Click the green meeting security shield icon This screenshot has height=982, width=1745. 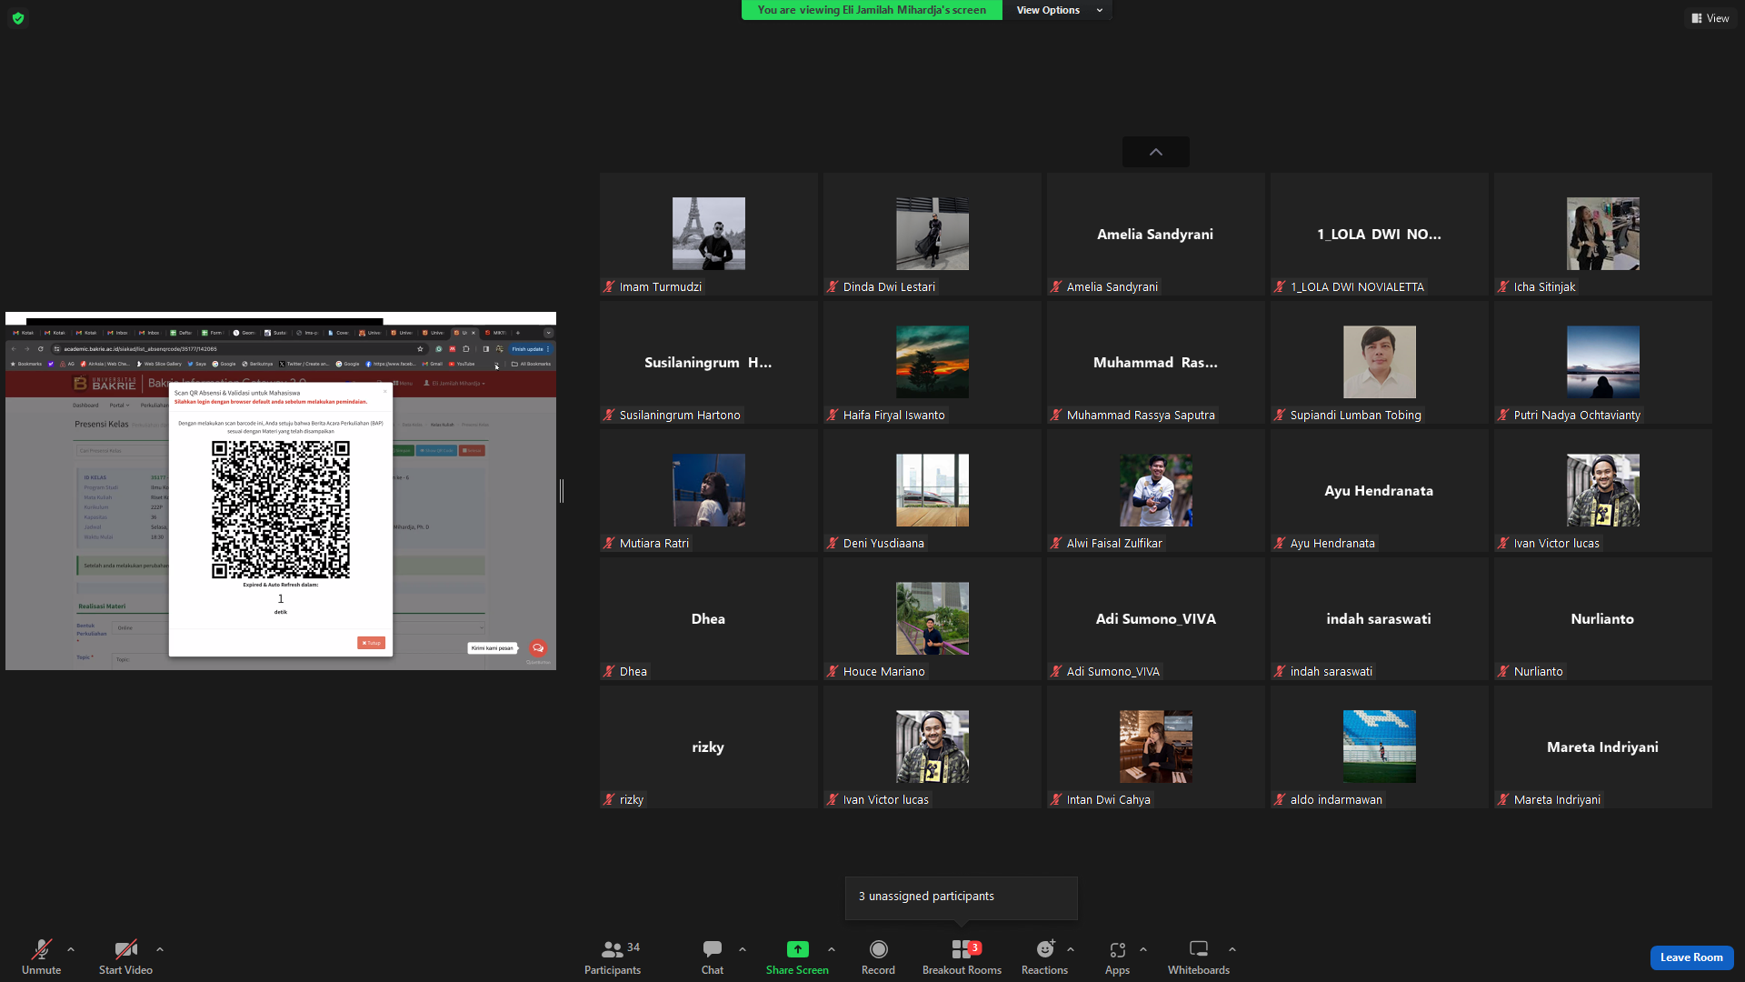click(18, 18)
